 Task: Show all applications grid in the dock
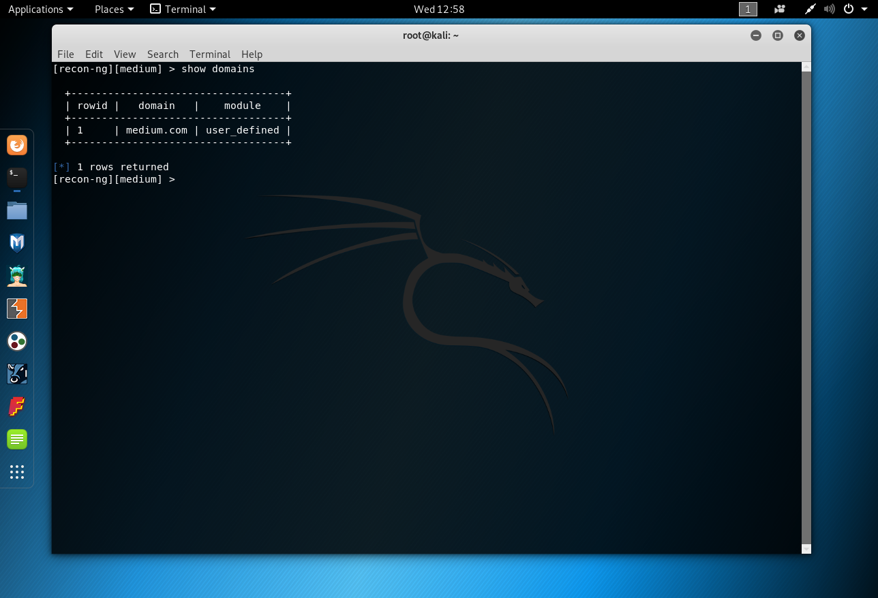pos(17,472)
